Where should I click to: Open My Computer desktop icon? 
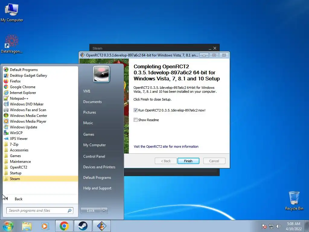pyautogui.click(x=12, y=12)
